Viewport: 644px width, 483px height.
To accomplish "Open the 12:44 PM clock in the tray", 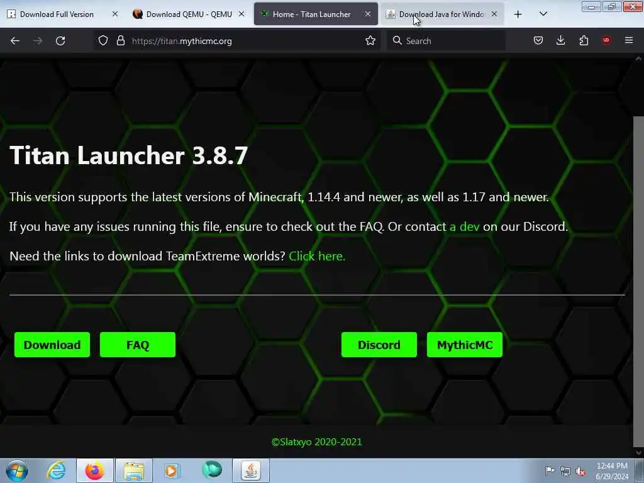I will pyautogui.click(x=612, y=470).
